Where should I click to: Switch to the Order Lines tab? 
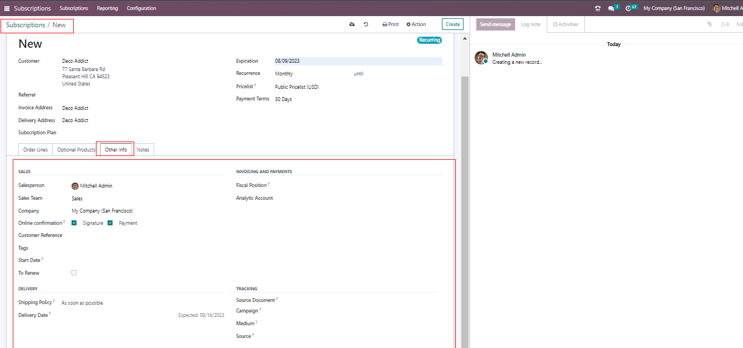pyautogui.click(x=35, y=150)
